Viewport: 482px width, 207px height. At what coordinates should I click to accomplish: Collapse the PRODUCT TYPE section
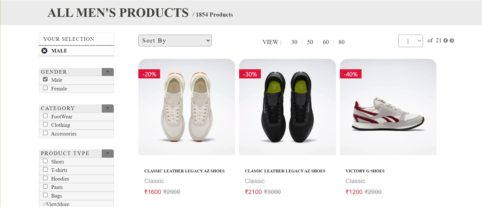click(108, 153)
